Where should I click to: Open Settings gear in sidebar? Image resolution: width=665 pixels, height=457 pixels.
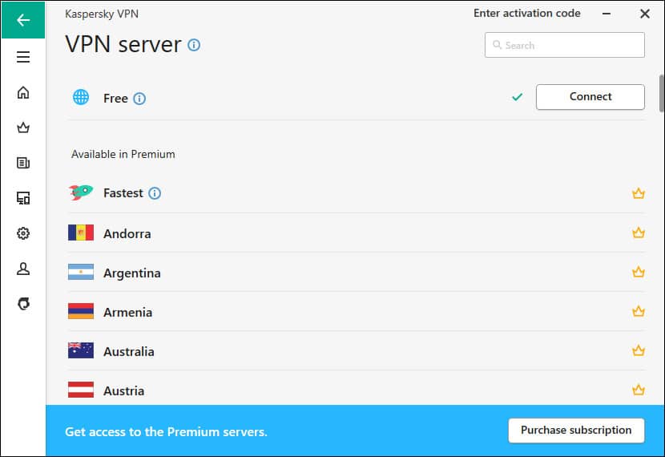[23, 233]
